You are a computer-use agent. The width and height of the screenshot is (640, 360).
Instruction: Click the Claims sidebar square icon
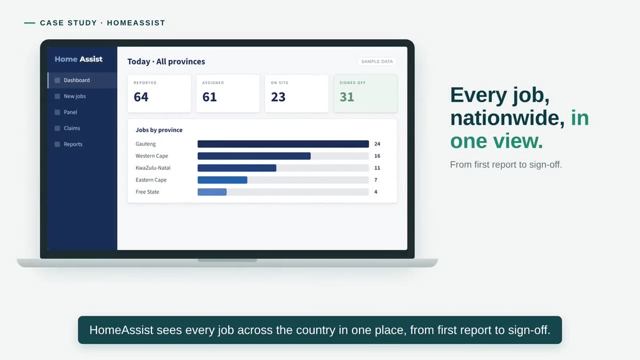58,129
